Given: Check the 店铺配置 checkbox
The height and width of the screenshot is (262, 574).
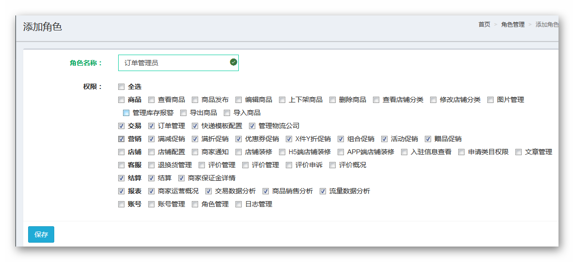Looking at the screenshot, I should pyautogui.click(x=151, y=152).
